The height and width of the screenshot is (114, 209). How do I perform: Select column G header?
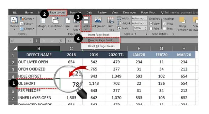(x=161, y=49)
